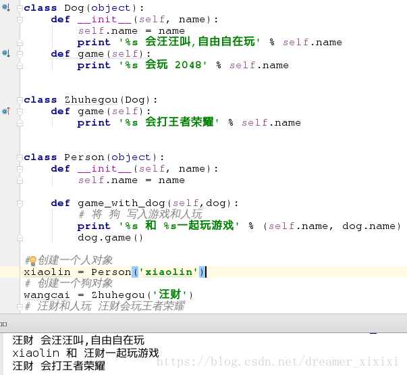The width and height of the screenshot is (407, 375).
Task: Click the overriding-method marker beside Zhuhegou's game method
Action: (x=6, y=111)
